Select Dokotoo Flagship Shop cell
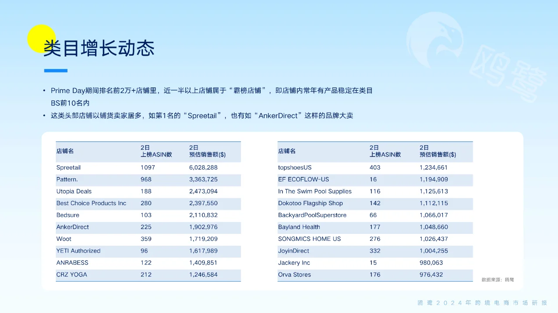 pos(310,203)
